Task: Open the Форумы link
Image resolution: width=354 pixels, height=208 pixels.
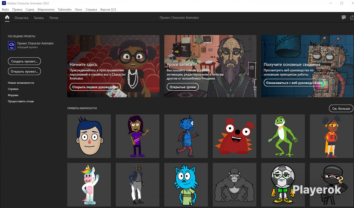Action: 13,95
